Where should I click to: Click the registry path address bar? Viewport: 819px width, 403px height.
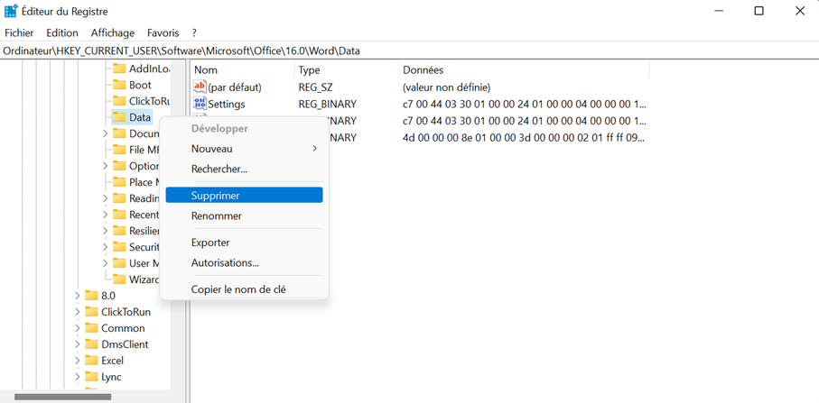410,51
